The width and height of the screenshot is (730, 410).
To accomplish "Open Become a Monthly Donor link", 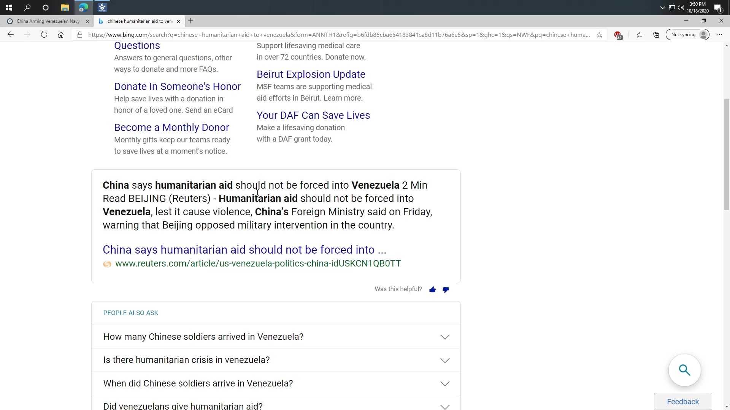I will point(171,128).
